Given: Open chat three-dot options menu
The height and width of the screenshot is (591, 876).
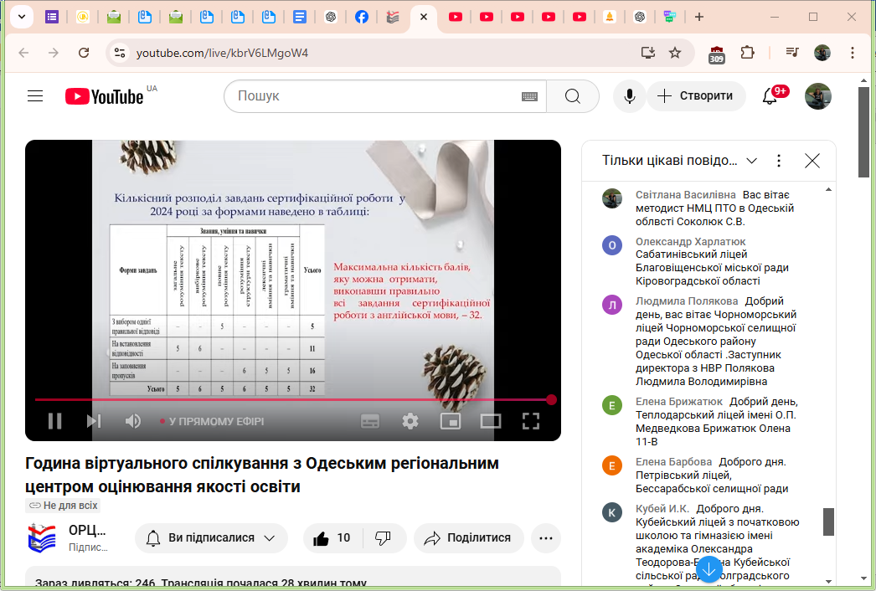Looking at the screenshot, I should [x=779, y=161].
